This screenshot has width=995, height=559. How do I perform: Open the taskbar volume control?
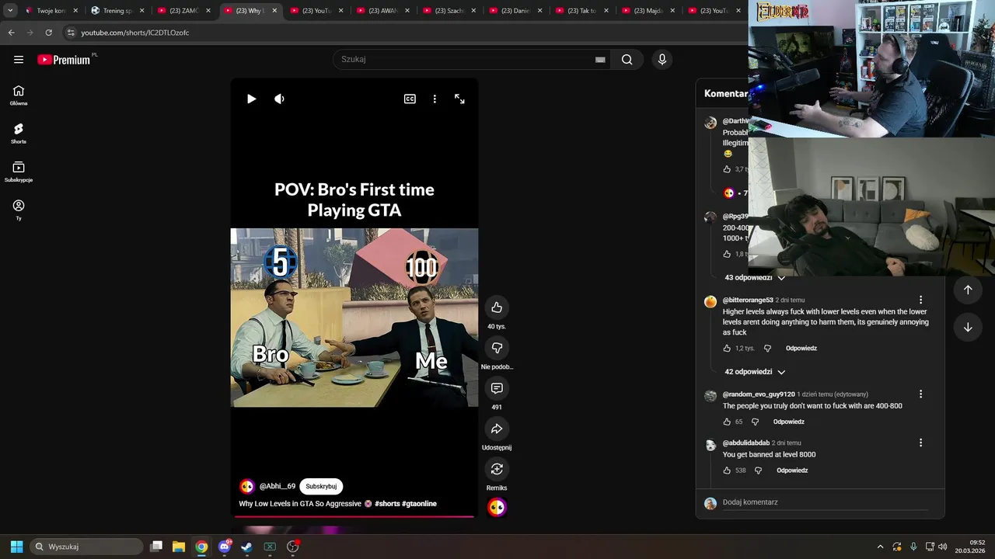coord(943,547)
